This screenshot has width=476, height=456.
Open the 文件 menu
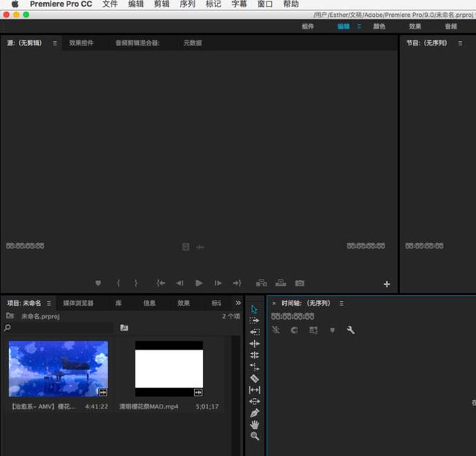pos(110,4)
